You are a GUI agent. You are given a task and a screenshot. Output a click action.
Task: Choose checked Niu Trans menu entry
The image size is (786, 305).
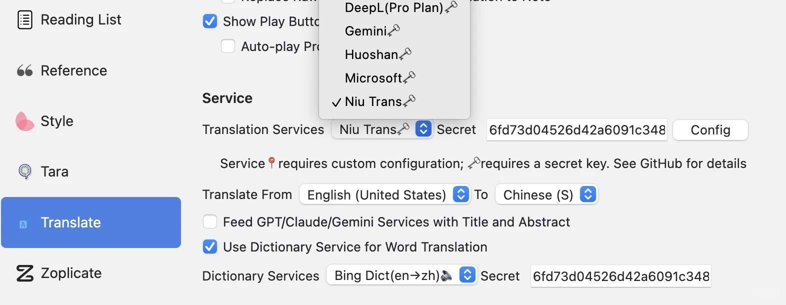pos(394,101)
